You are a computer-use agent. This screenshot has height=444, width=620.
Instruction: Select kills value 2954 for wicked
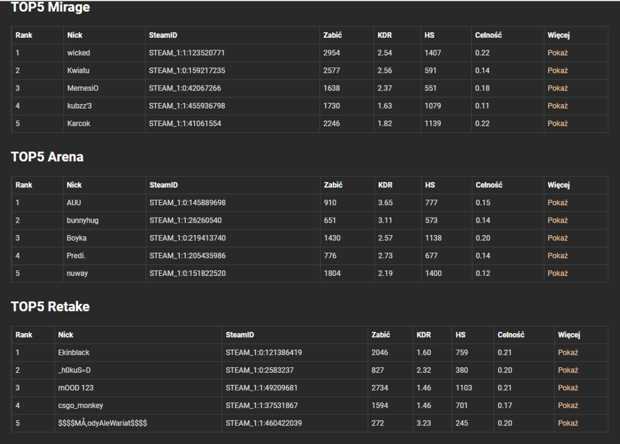pos(331,53)
